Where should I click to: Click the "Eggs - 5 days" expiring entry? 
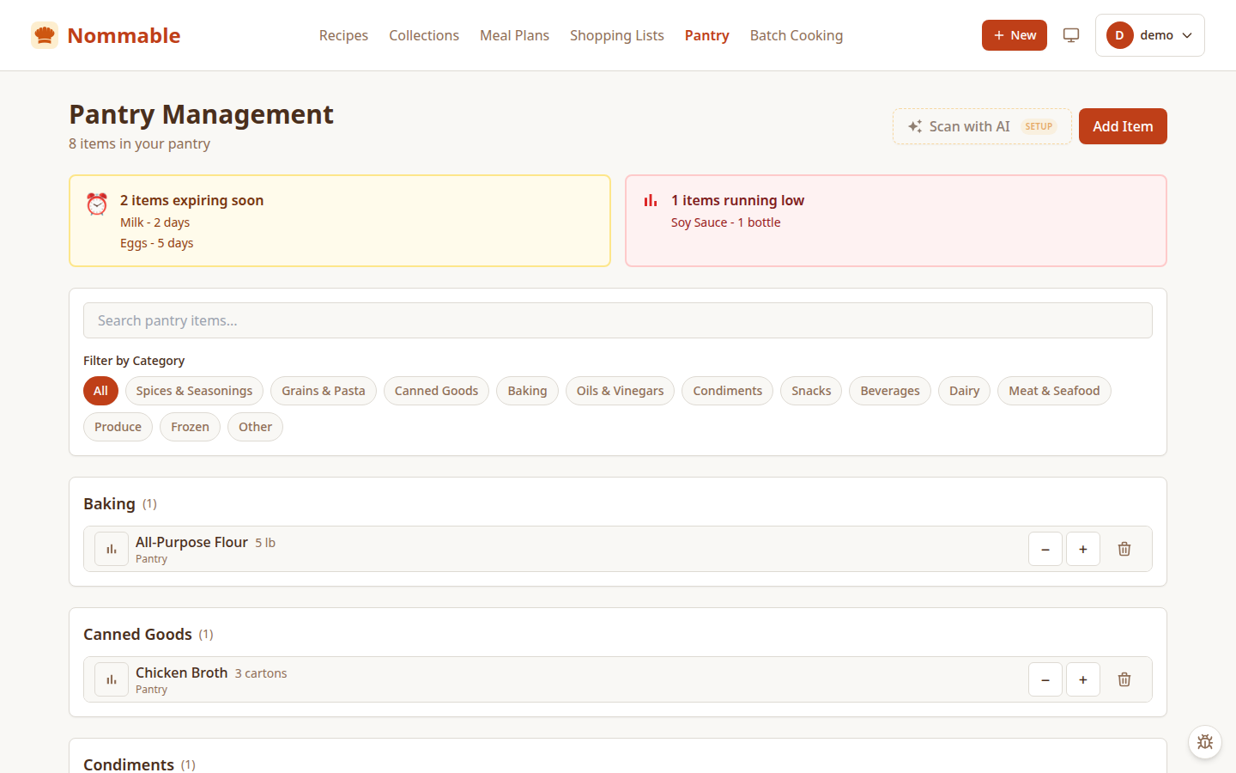coord(156,243)
